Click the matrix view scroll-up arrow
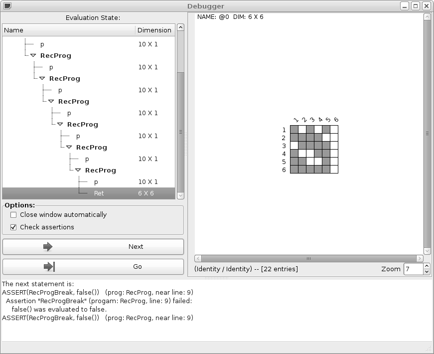The image size is (434, 354). (x=427, y=16)
